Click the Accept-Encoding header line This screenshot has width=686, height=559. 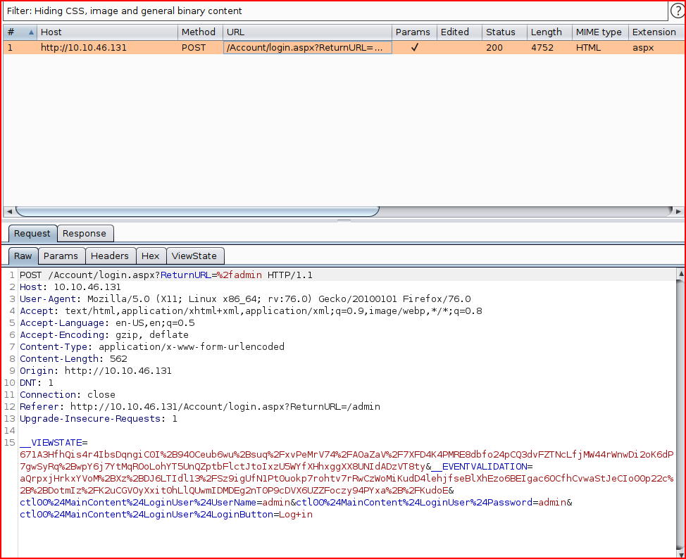click(104, 335)
